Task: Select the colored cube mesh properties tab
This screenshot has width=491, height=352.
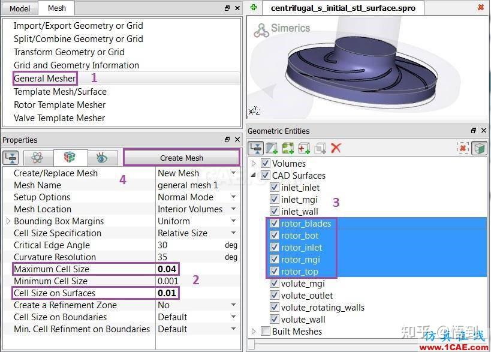Action: click(x=70, y=157)
